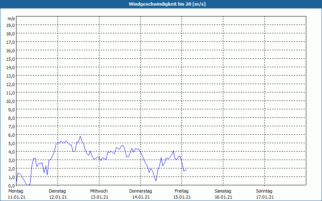Image resolution: width=322 pixels, height=201 pixels.
Task: Click the 1,0 y-axis label
Action: pyautogui.click(x=12, y=177)
